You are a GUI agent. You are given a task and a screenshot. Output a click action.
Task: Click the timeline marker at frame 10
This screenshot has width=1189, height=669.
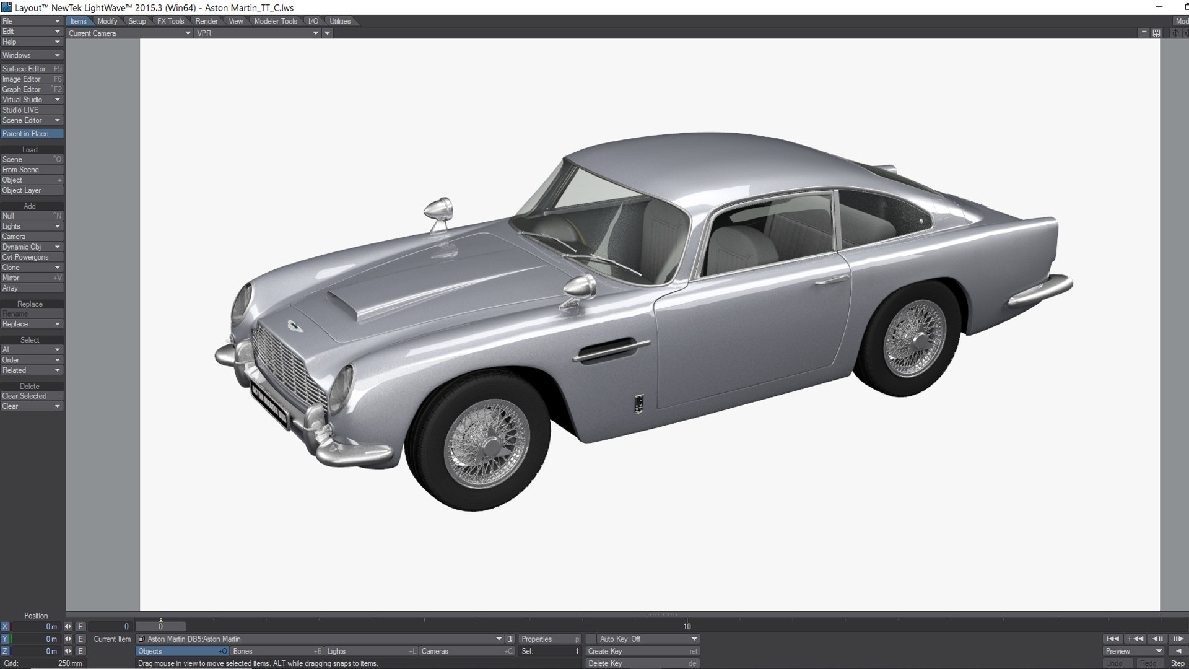point(687,625)
